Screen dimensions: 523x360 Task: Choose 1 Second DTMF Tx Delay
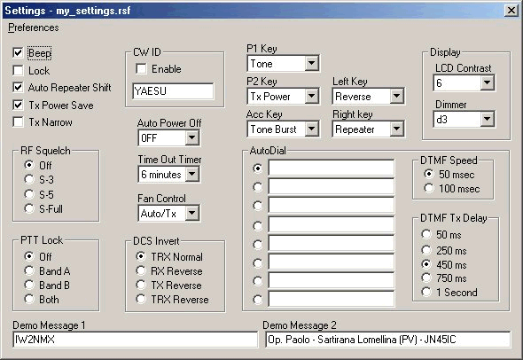click(x=426, y=292)
